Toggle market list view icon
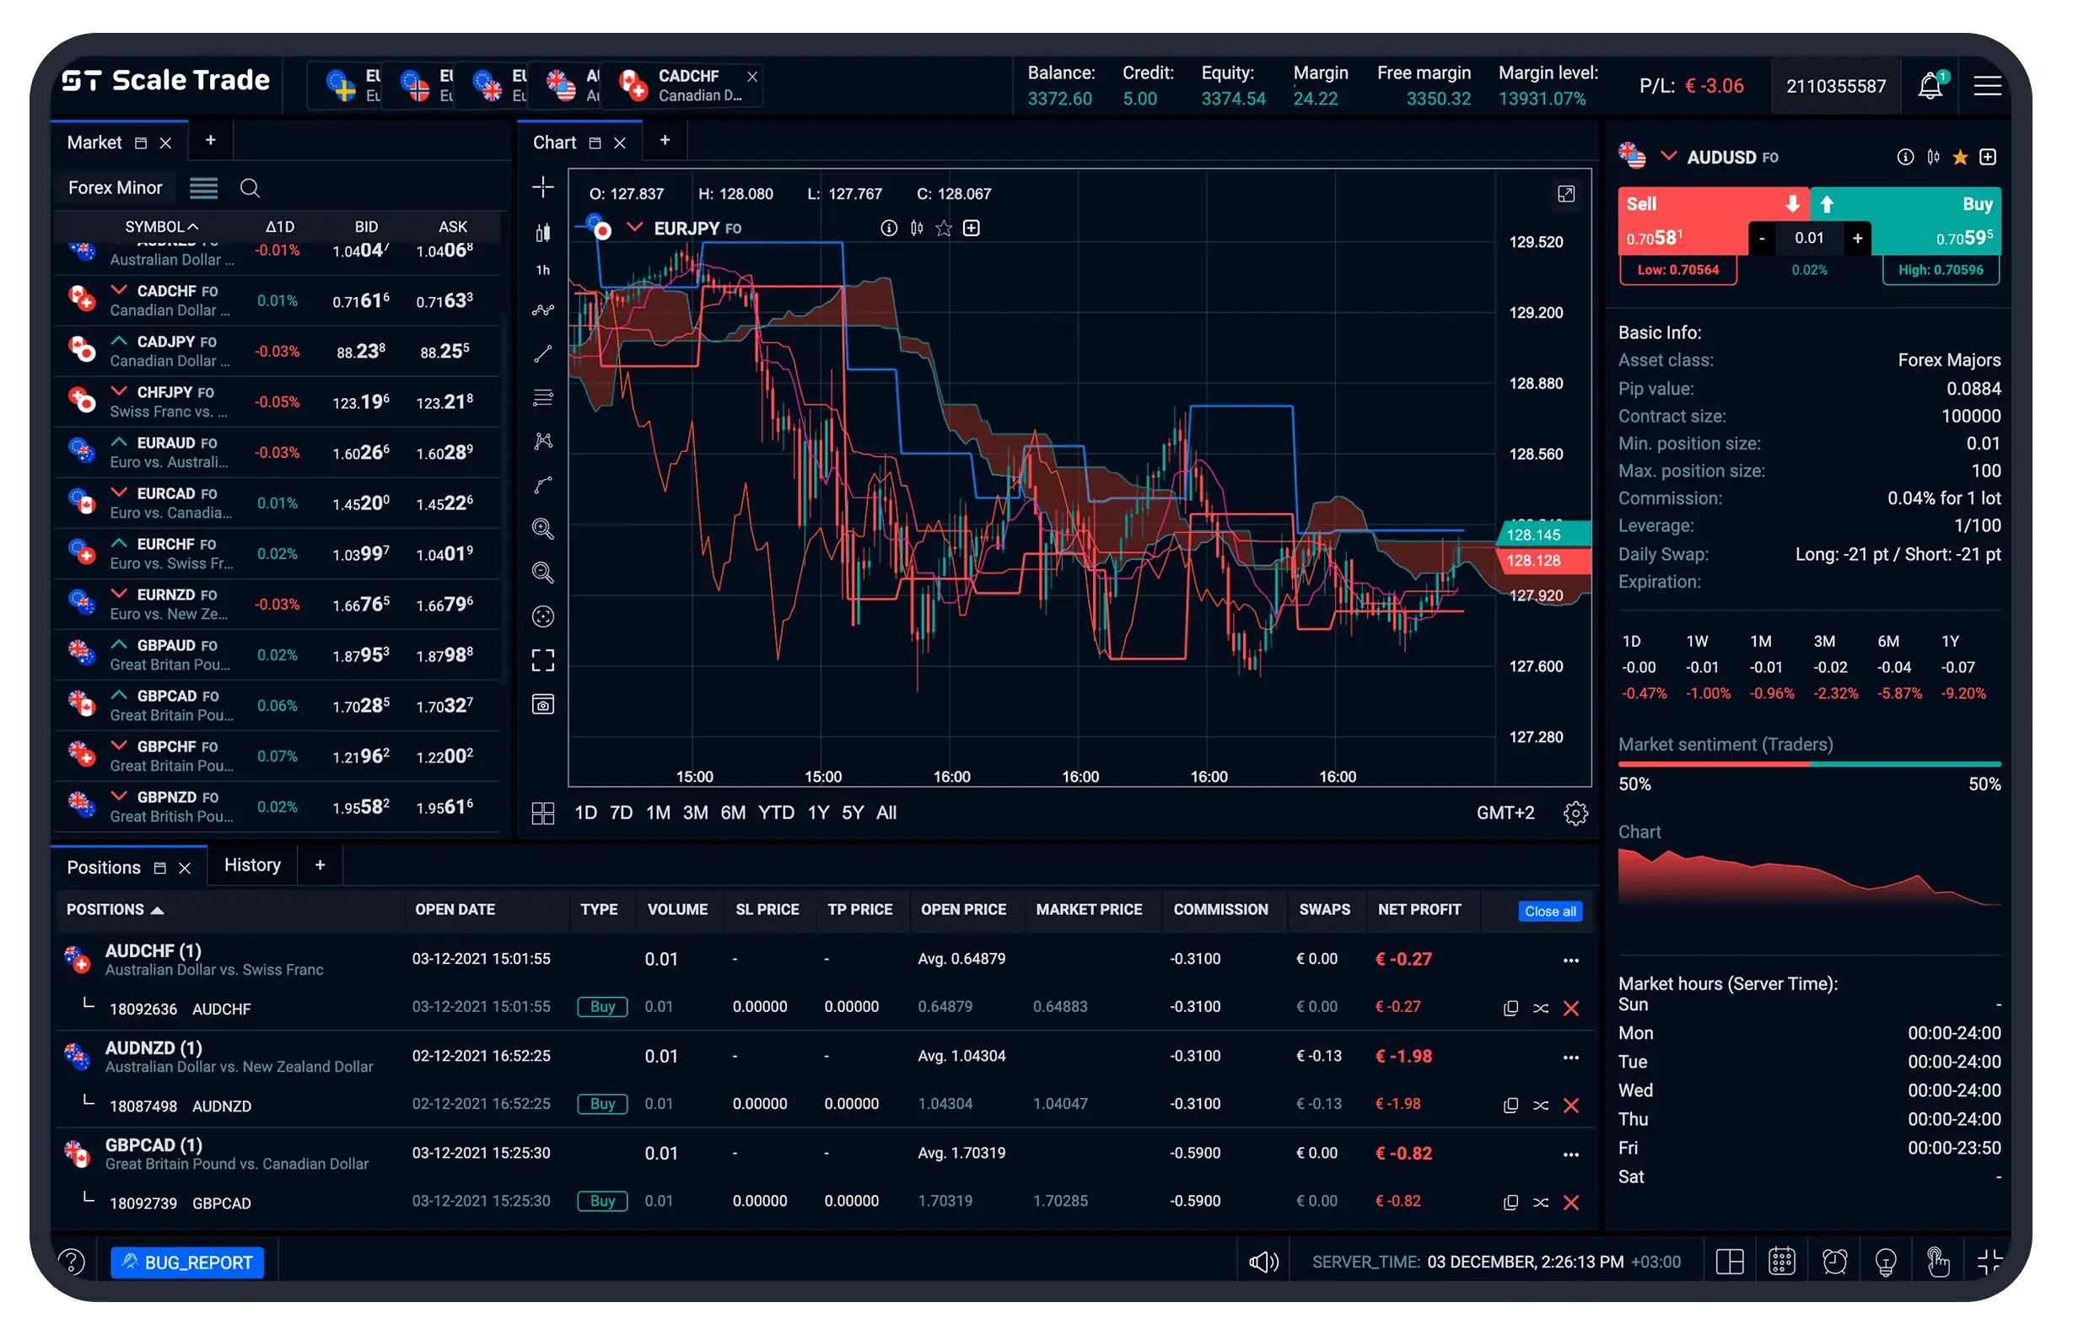Viewport: 2073px width, 1335px height. [x=203, y=188]
